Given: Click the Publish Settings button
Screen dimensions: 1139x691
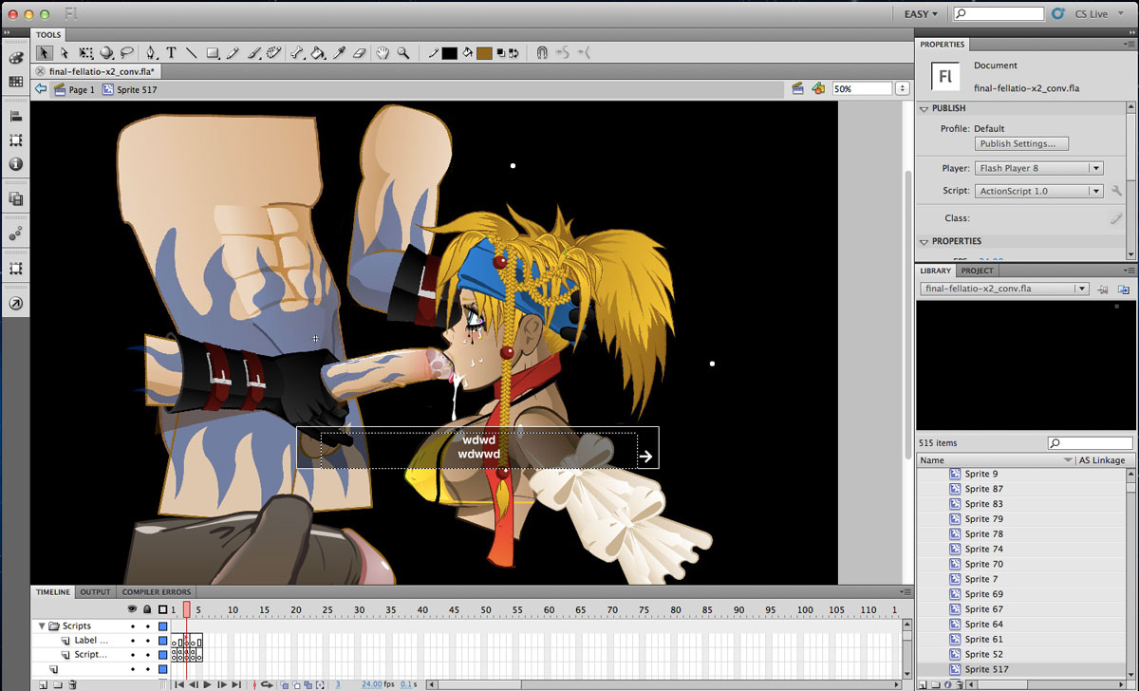Looking at the screenshot, I should [1022, 144].
